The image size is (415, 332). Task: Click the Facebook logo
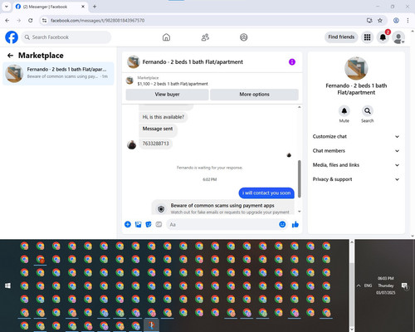(12, 37)
